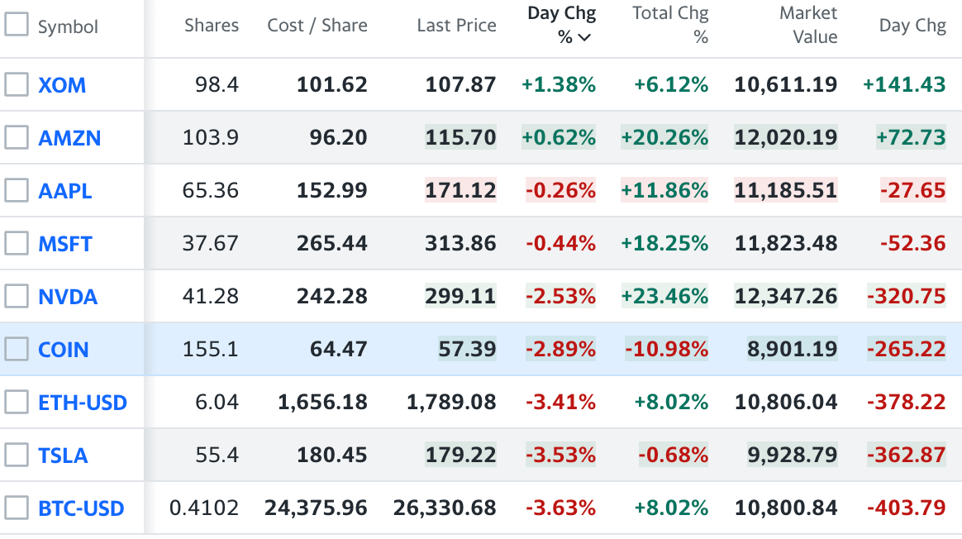Enable the checkbox for NVDA
This screenshot has width=962, height=539.
tap(17, 296)
